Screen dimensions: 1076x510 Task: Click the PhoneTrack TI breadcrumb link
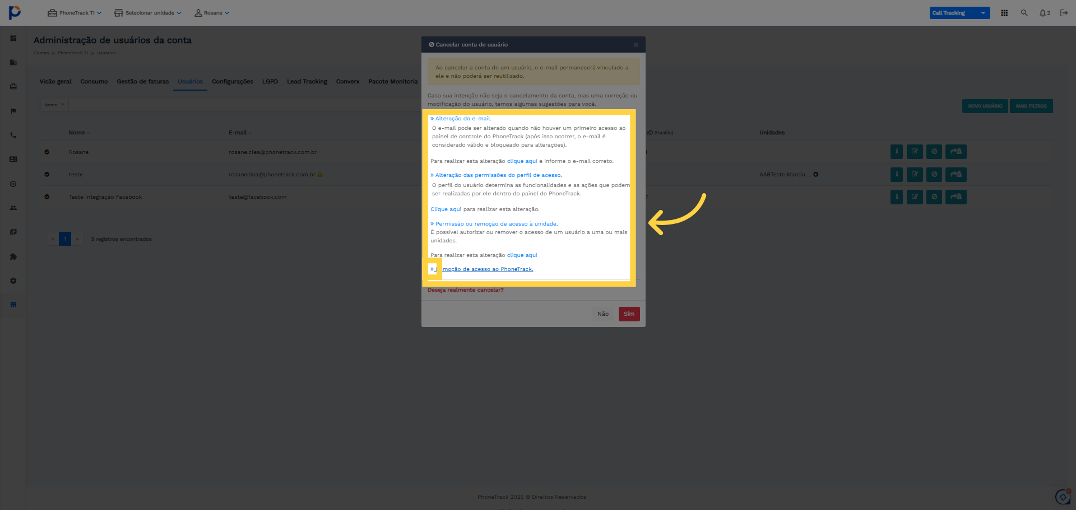tap(73, 53)
